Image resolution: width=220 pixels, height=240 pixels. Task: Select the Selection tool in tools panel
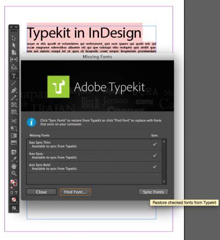14,38
